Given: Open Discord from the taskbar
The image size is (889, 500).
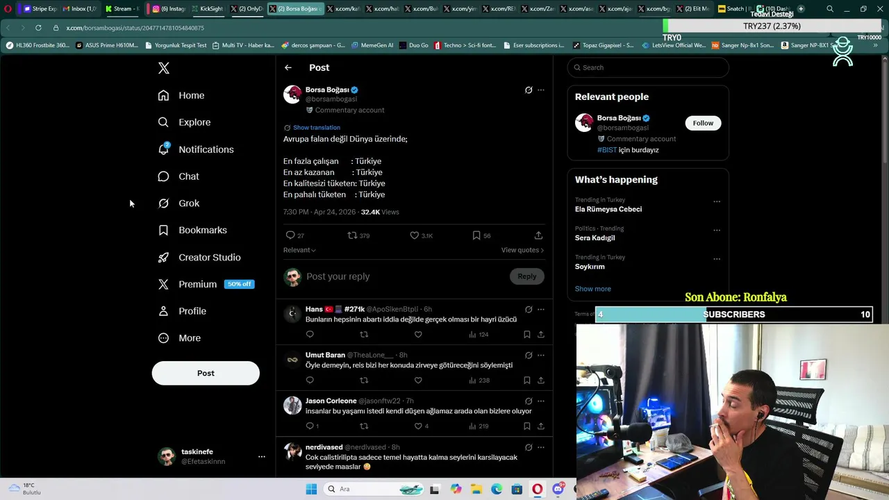Looking at the screenshot, I should tap(558, 489).
